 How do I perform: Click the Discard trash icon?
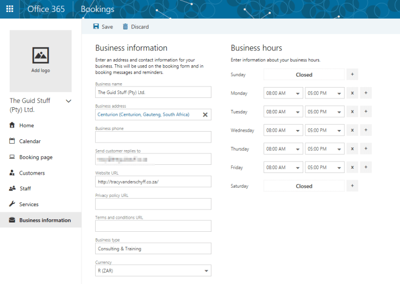126,27
